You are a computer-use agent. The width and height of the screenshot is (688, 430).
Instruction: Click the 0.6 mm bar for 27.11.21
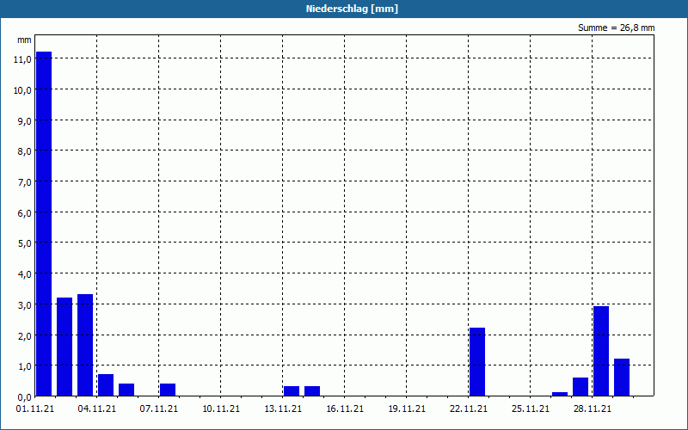tap(580, 386)
